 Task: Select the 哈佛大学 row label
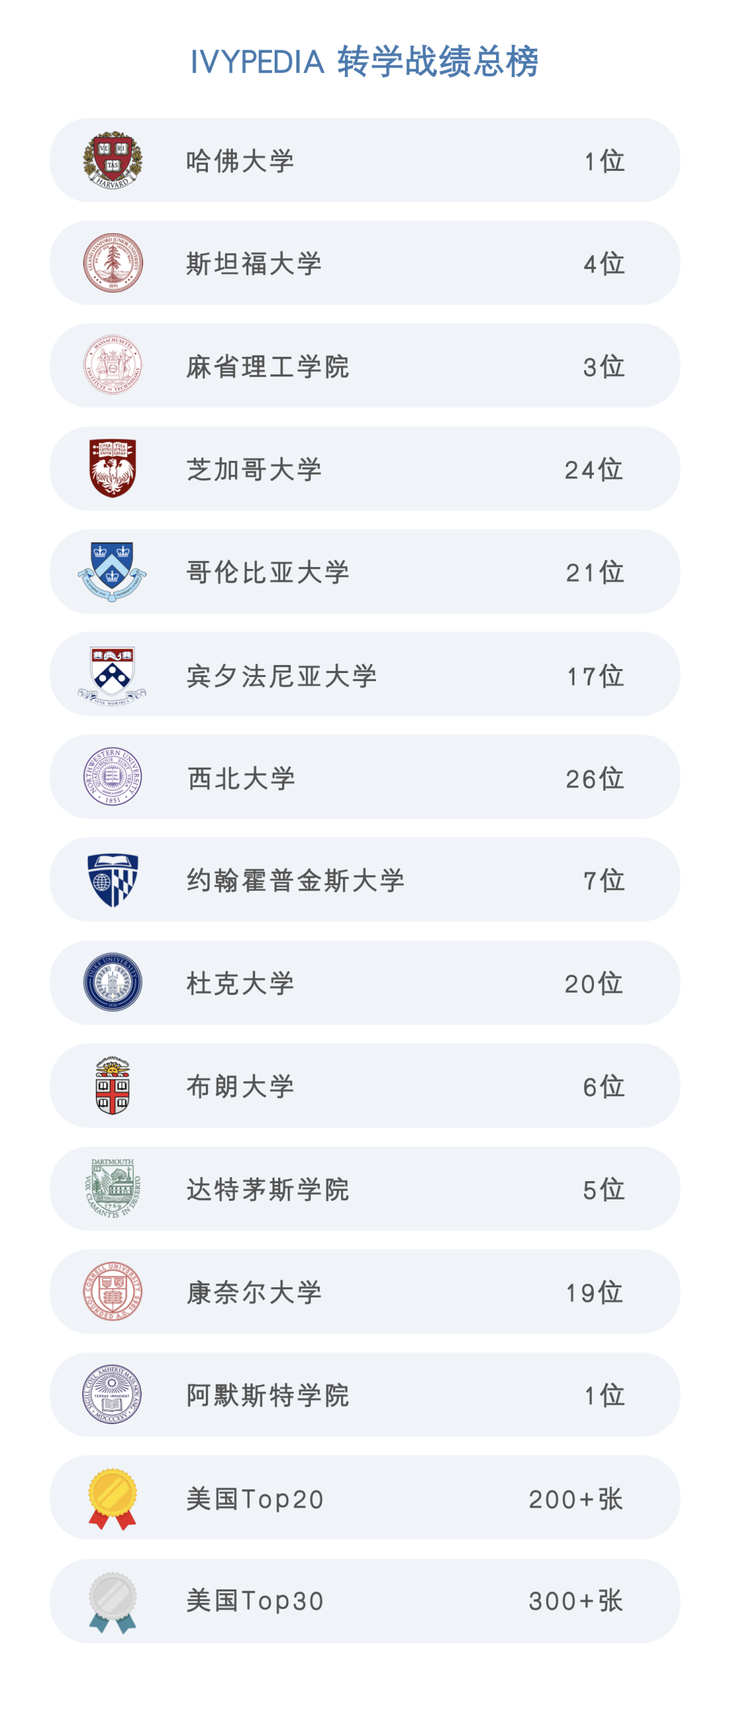point(240,161)
